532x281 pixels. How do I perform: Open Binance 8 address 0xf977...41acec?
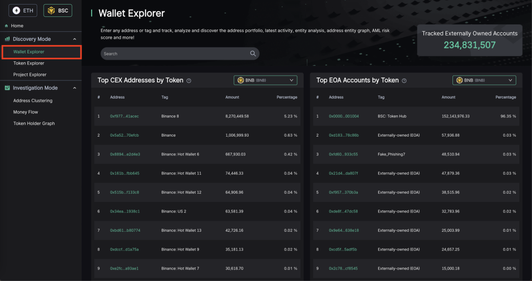point(124,116)
